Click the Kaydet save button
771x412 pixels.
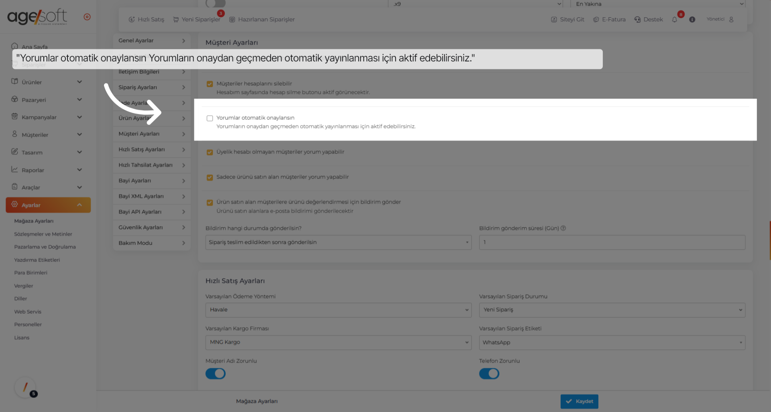point(579,401)
